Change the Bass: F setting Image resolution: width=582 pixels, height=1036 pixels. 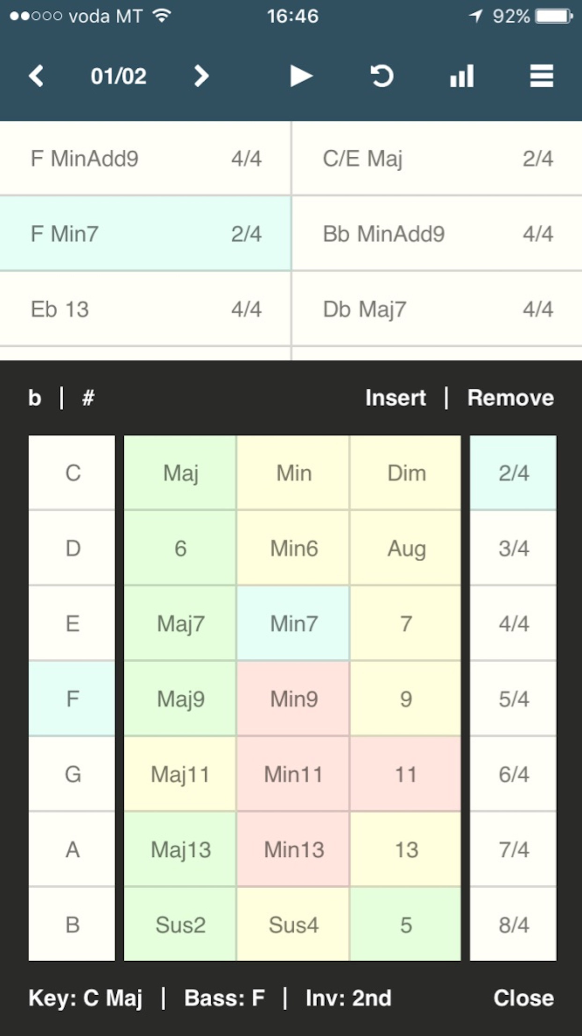click(x=224, y=998)
